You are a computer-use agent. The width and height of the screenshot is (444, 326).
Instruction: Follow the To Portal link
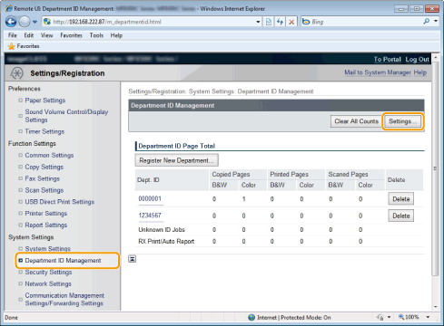387,59
